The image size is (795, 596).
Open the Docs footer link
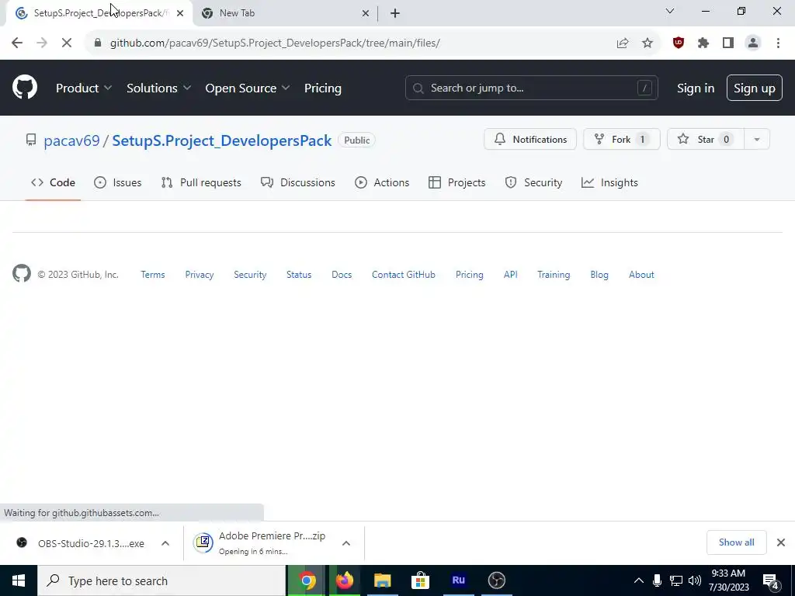pos(342,275)
